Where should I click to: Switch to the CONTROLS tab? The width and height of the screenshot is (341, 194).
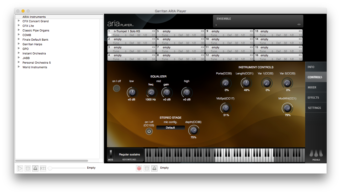[x=316, y=77]
